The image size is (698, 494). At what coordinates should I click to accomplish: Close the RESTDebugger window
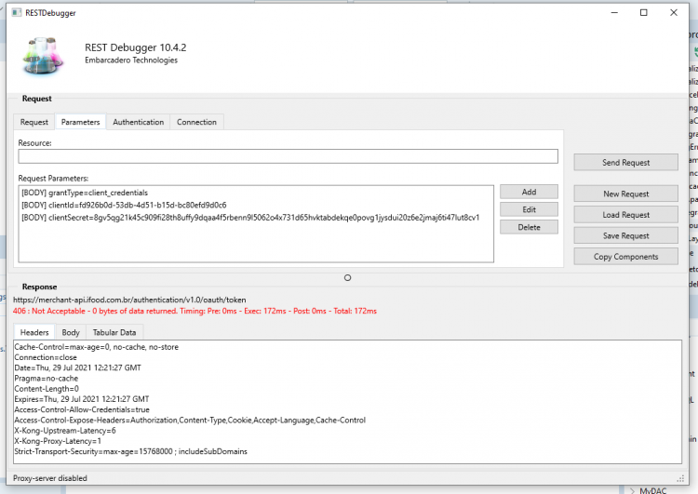click(674, 12)
